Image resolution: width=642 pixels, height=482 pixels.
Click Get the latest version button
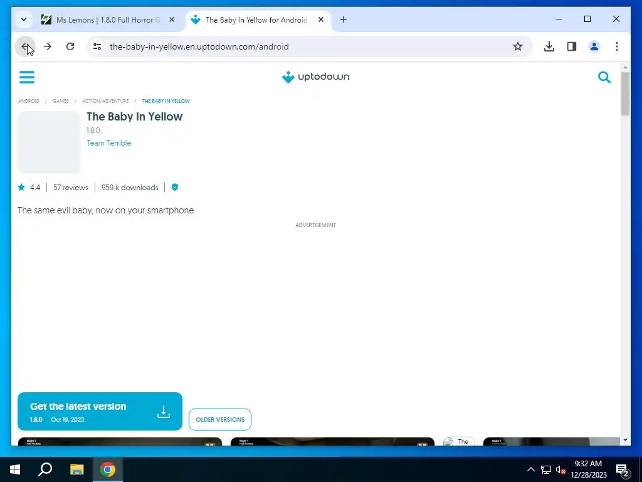[x=100, y=411]
